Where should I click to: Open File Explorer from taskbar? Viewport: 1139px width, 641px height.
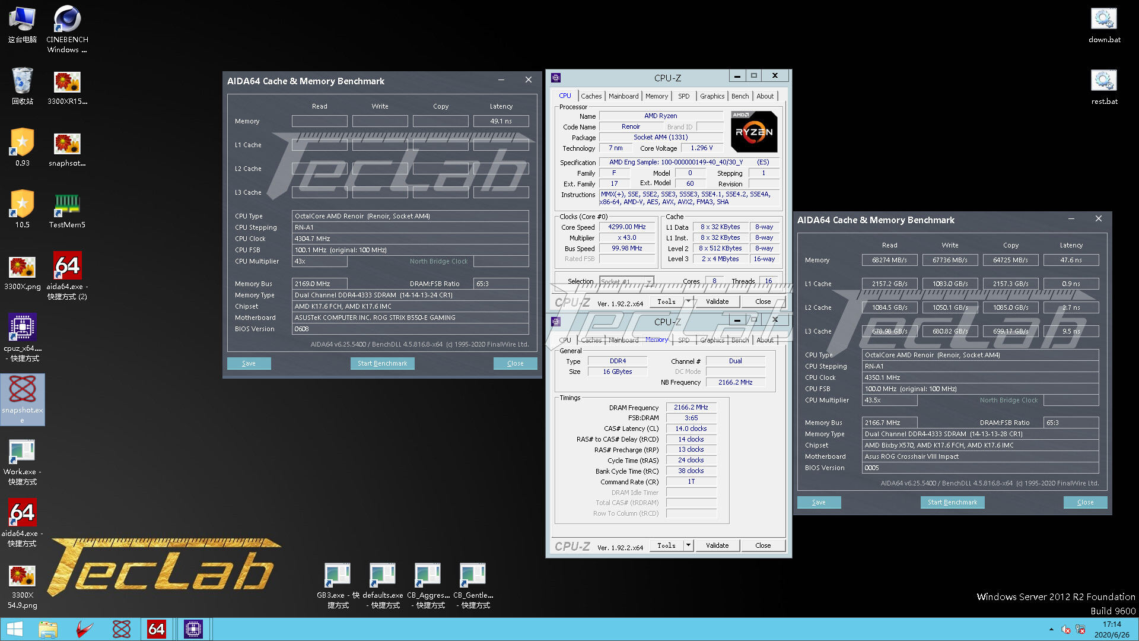[x=48, y=629]
